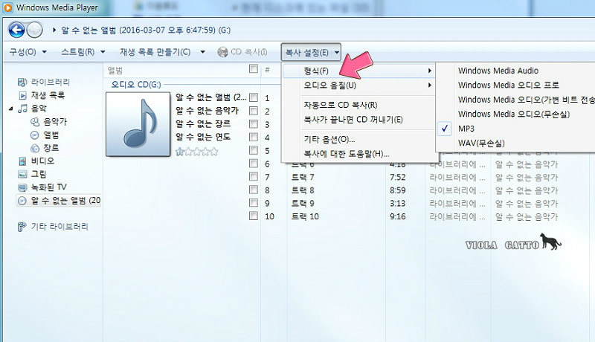Check the track 10 checkbox
595x342 pixels.
click(254, 216)
